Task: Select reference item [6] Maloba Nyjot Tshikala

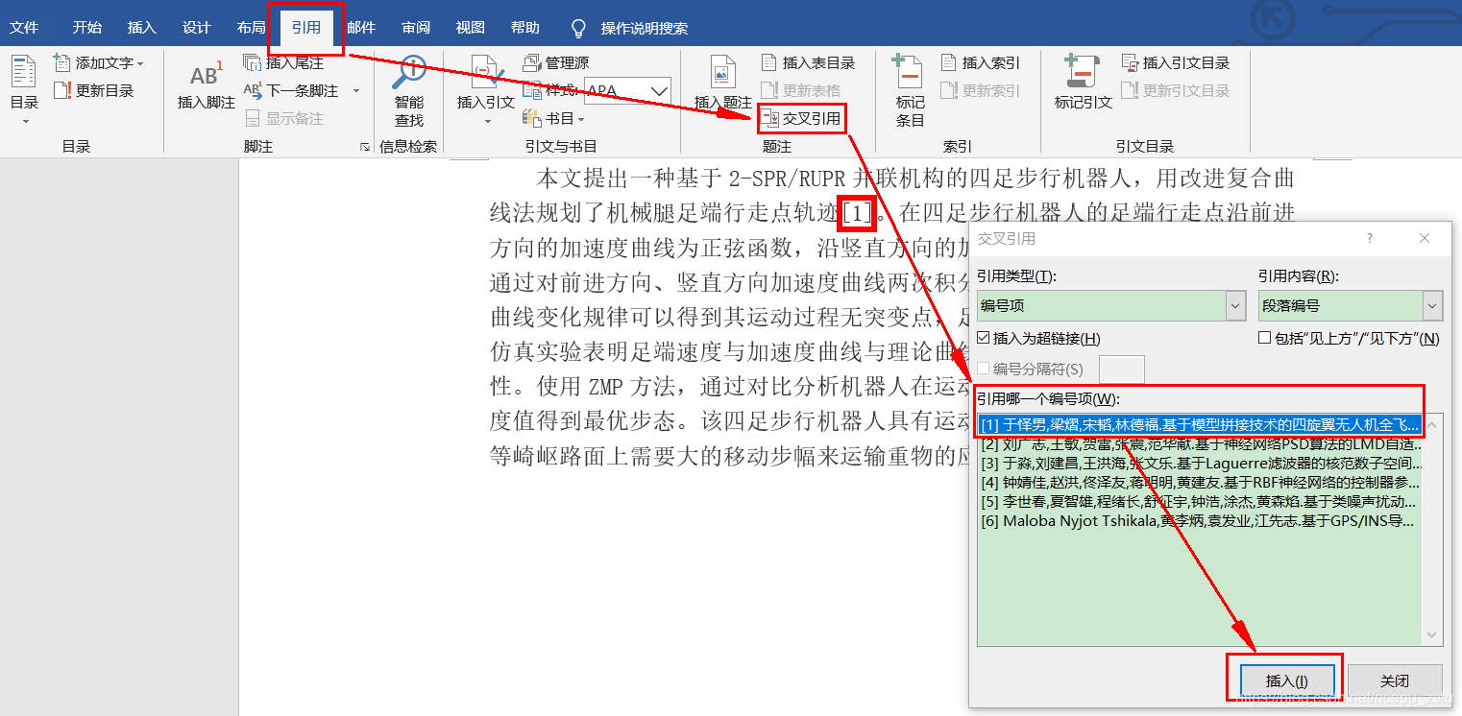Action: coord(1199,521)
